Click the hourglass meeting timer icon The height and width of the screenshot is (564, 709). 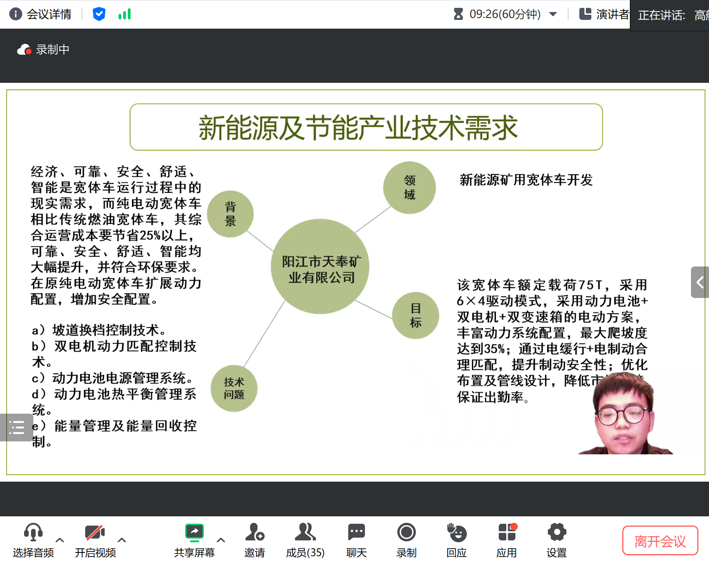point(458,14)
